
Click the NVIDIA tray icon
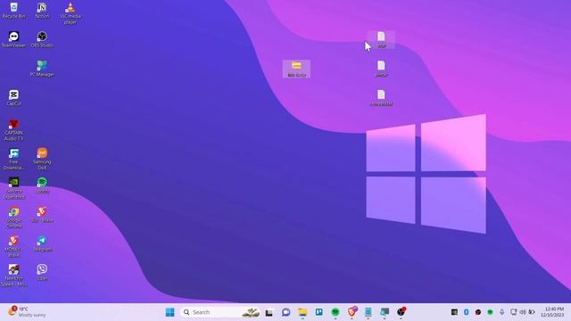[454, 312]
